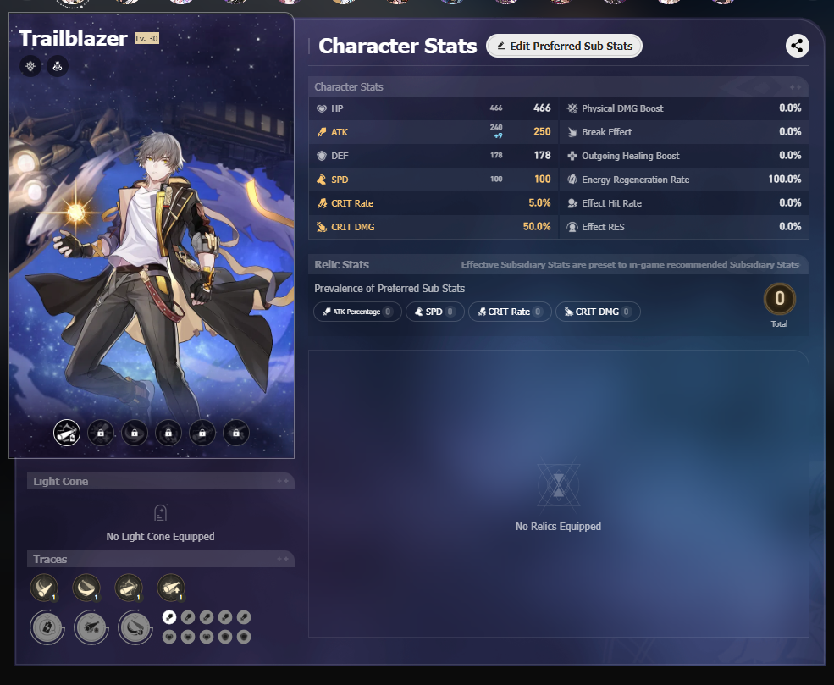
Task: Click the share icon button
Action: [797, 46]
